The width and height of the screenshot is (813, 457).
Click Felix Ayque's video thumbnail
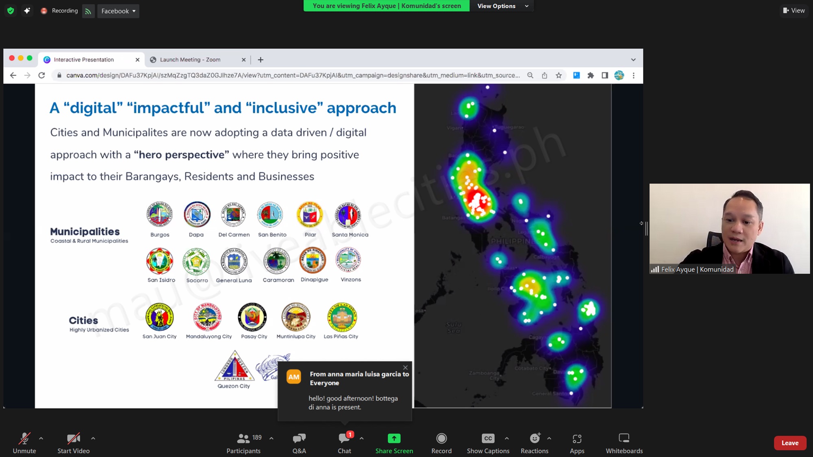729,229
